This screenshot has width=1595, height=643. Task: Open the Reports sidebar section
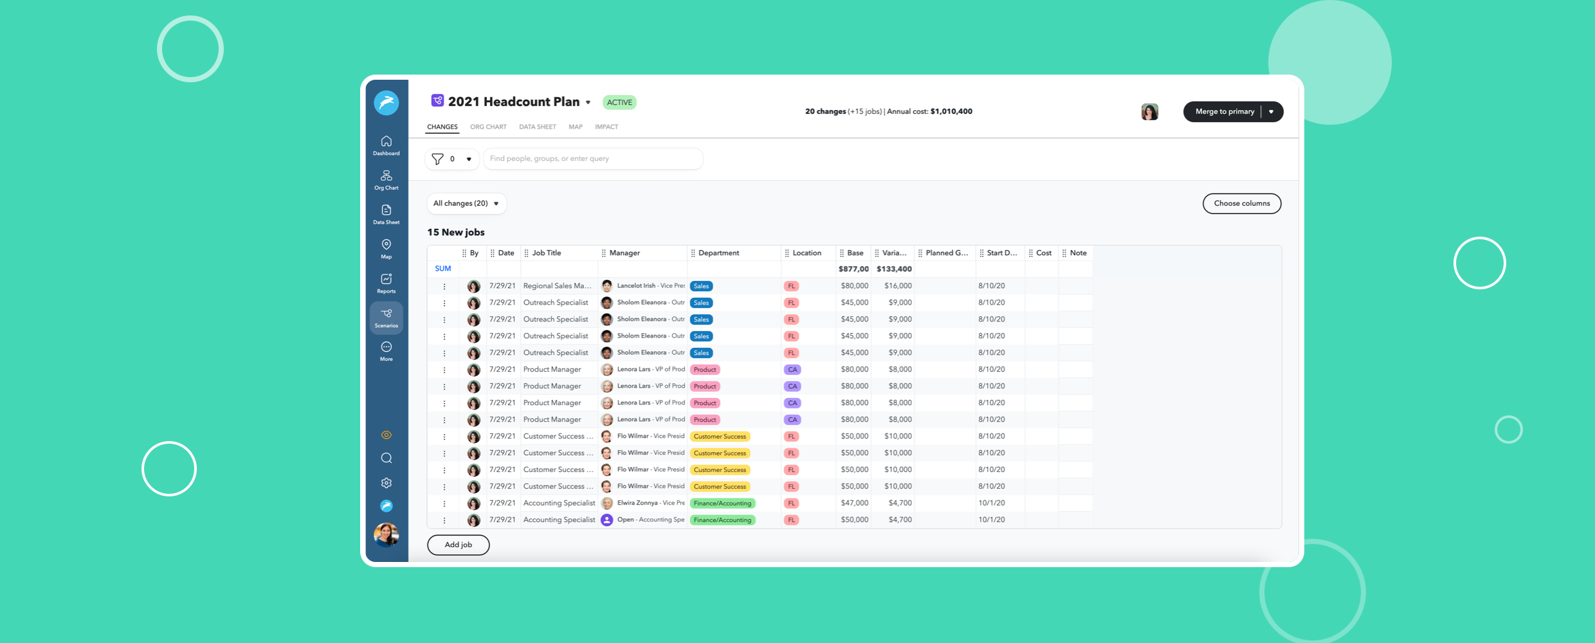pos(386,283)
